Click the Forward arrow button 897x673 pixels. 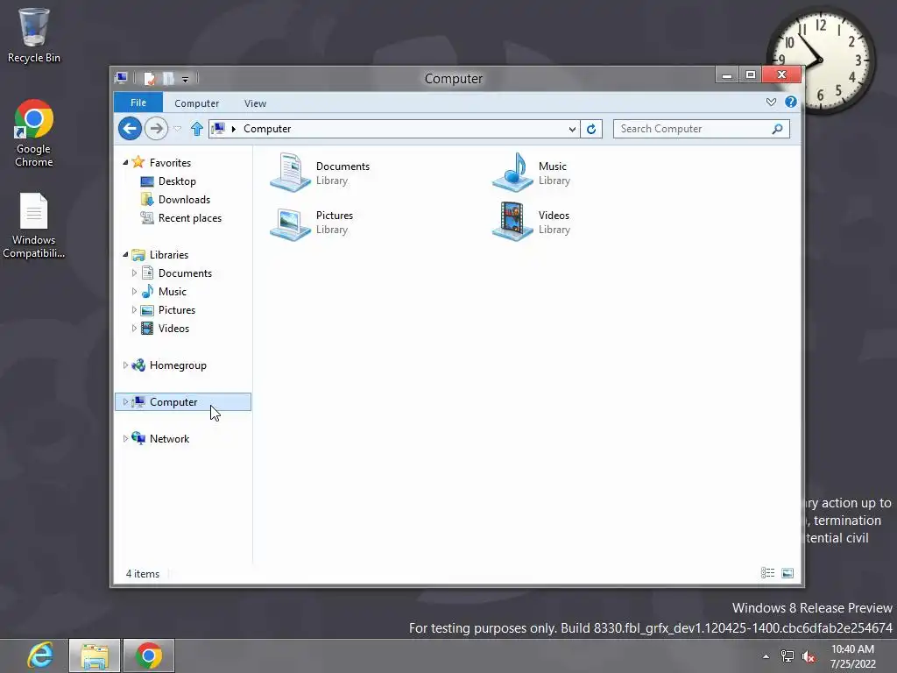pos(156,128)
